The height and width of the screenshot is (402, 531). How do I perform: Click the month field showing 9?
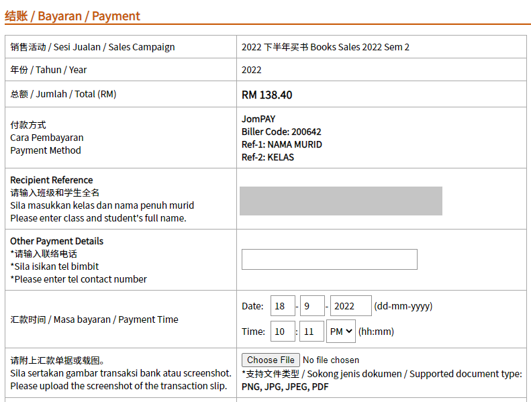312,306
